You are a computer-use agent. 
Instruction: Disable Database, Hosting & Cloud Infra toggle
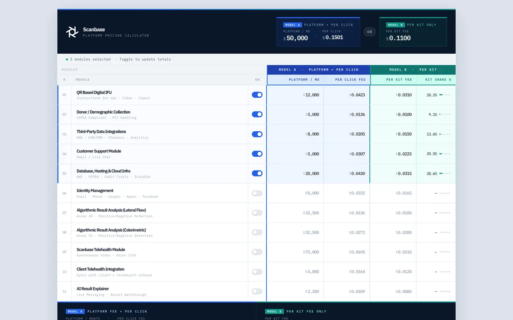point(257,173)
